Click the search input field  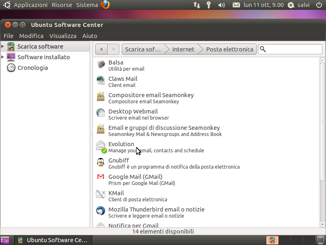(290, 49)
